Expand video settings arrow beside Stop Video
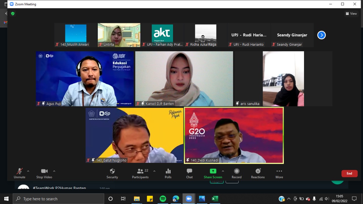This screenshot has width=363, height=204. 54,171
